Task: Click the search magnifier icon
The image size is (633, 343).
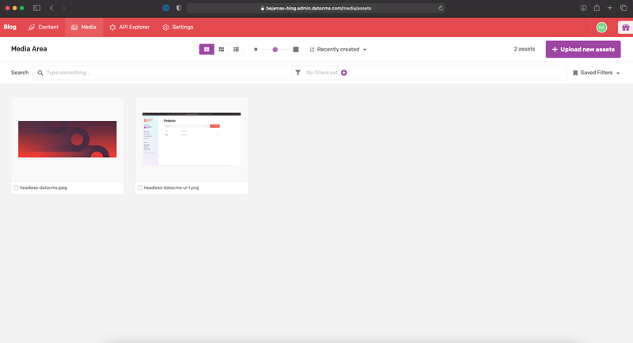Action: tap(40, 73)
